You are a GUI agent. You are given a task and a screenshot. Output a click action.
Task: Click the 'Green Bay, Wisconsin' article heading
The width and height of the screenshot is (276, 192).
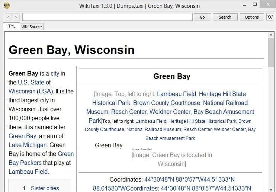click(x=71, y=50)
